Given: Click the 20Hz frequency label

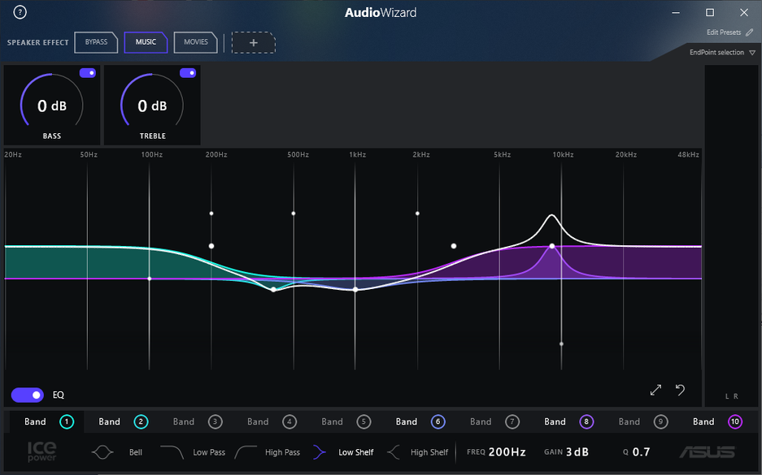Looking at the screenshot, I should (13, 155).
